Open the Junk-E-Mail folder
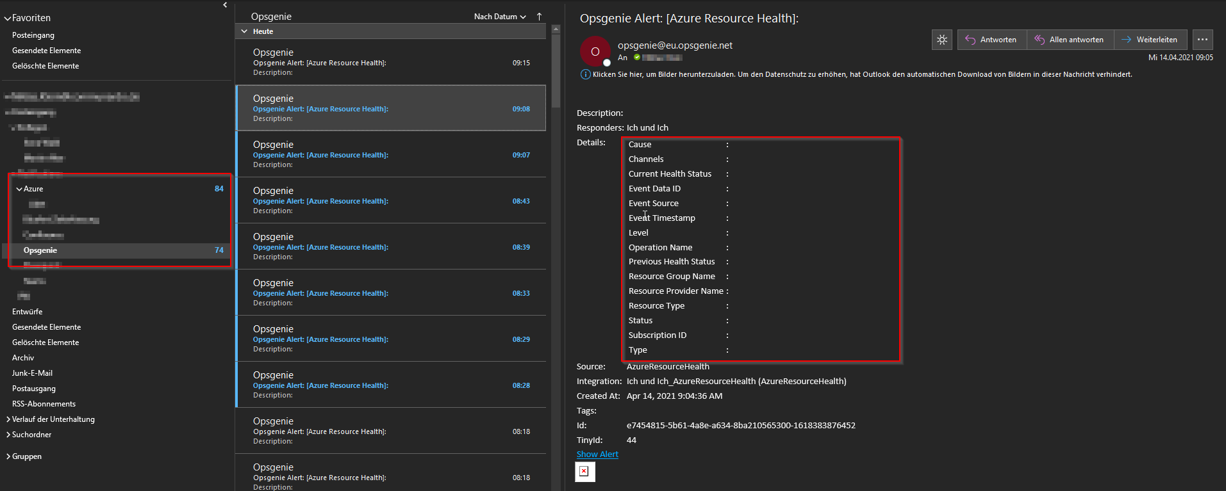The height and width of the screenshot is (491, 1226). [33, 373]
